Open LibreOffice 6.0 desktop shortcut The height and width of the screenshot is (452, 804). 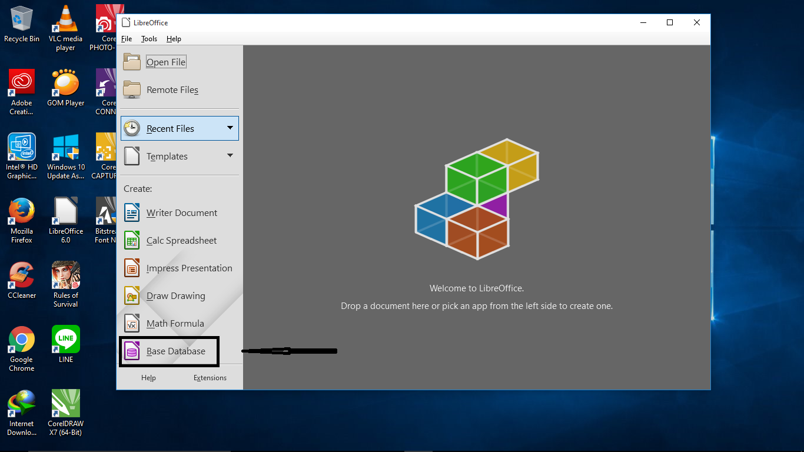[x=65, y=220]
